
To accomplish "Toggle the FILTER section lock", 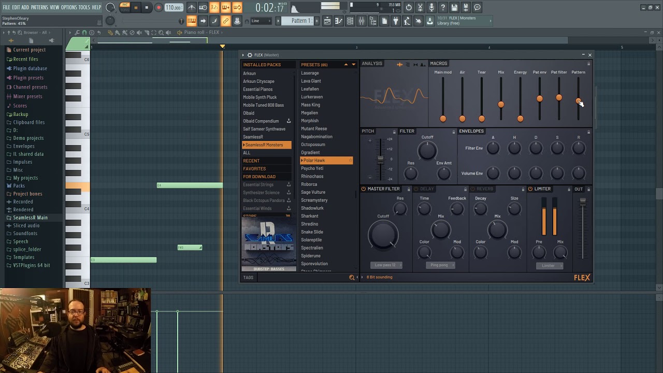I will click(454, 132).
